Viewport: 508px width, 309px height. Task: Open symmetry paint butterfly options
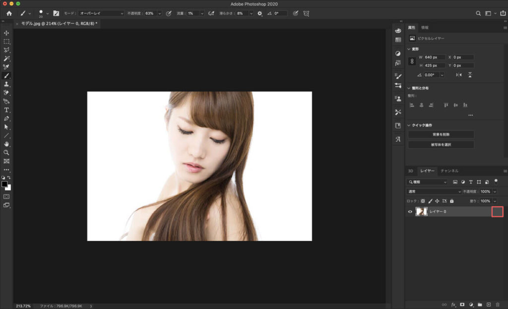pos(306,13)
